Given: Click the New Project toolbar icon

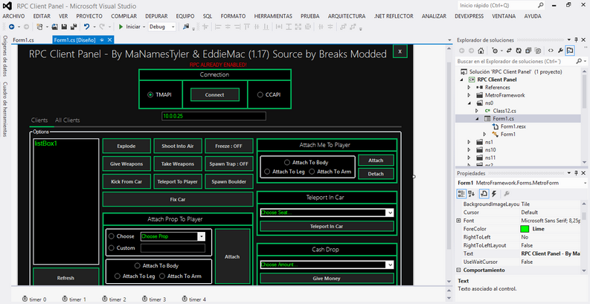Looking at the screenshot, I should 40,27.
